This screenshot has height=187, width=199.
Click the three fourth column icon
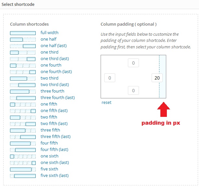[23, 91]
